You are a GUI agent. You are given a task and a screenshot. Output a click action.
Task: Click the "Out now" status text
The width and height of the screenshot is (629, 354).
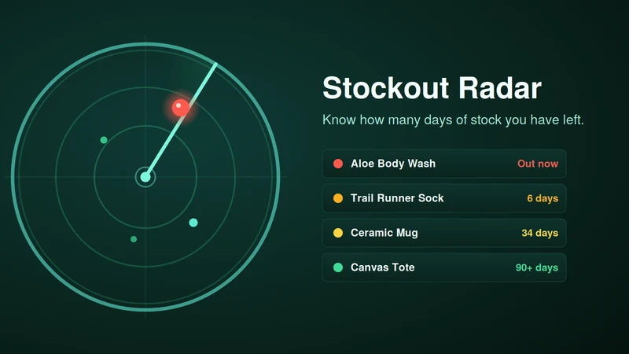tap(538, 164)
